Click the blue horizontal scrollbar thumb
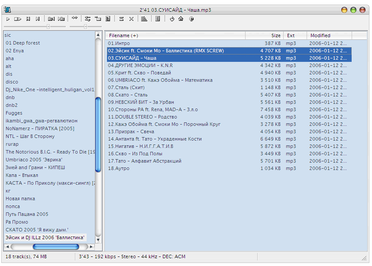 [56, 247]
